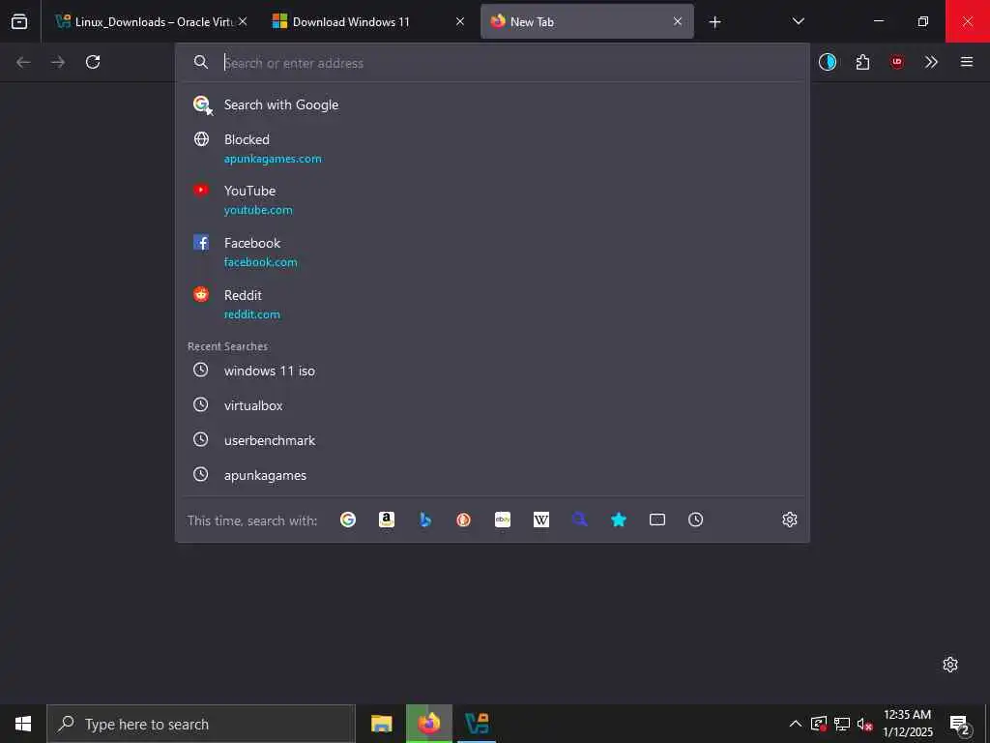
Task: Search this time with Google icon
Action: [x=348, y=520]
